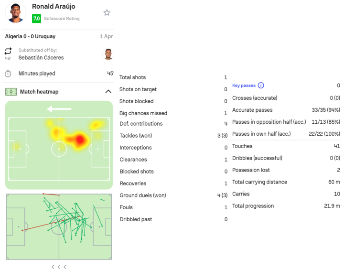Image resolution: width=344 pixels, height=269 pixels.
Task: Click the Key passes info icon
Action: (261, 86)
